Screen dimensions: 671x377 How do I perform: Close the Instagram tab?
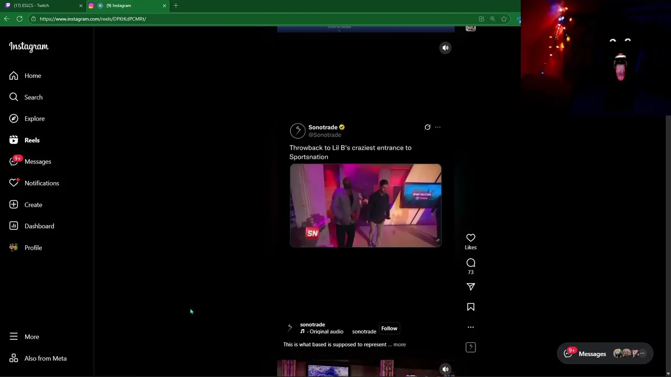pyautogui.click(x=164, y=5)
